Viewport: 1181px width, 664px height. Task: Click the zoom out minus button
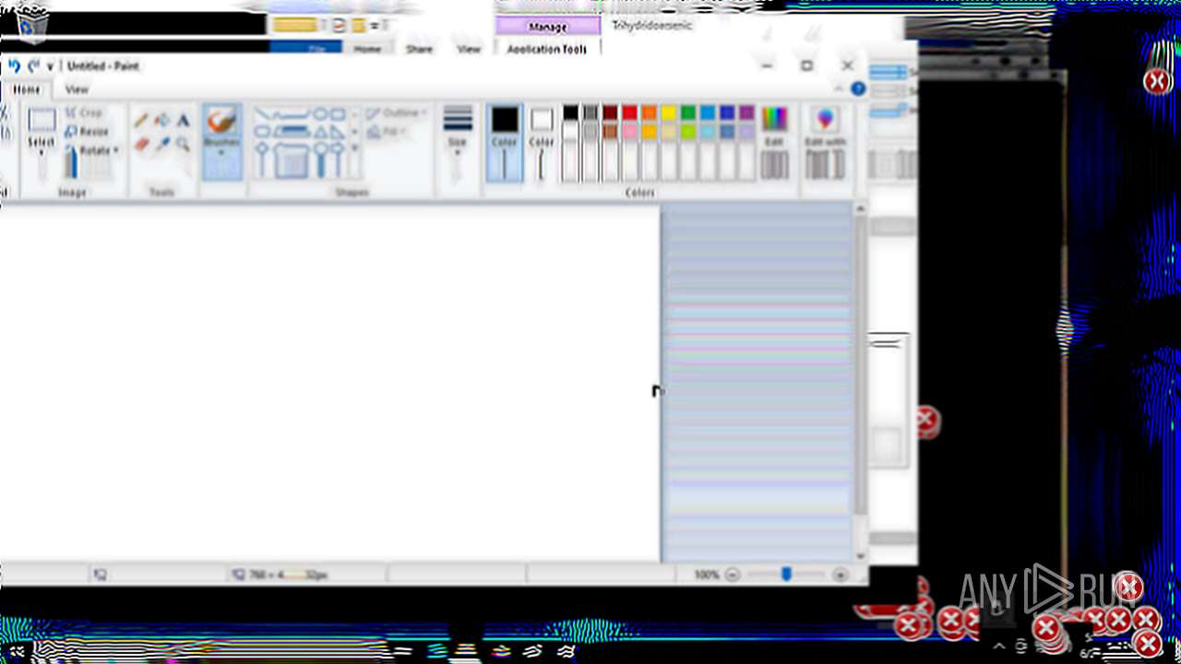click(x=733, y=575)
